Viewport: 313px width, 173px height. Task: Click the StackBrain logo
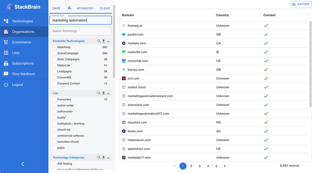(24, 7)
